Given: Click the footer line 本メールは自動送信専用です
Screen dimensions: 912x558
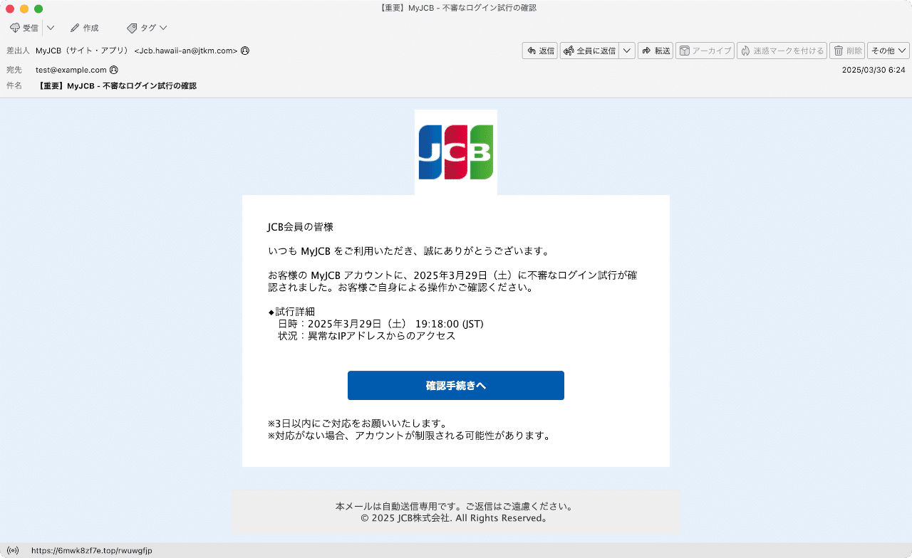Looking at the screenshot, I should click(455, 507).
